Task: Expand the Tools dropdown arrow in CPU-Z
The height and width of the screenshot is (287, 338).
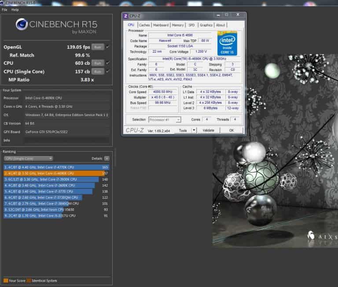Action: [x=194, y=130]
